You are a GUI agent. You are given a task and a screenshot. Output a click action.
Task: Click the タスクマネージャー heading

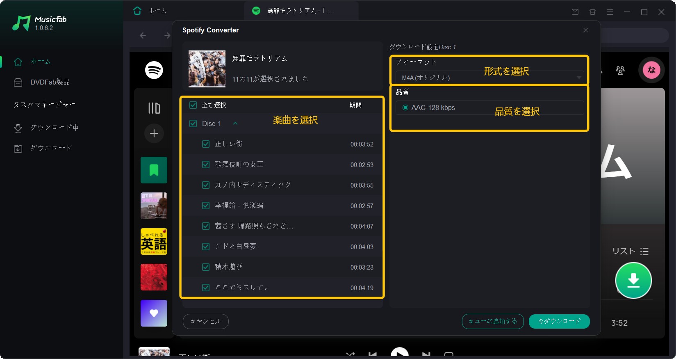44,105
